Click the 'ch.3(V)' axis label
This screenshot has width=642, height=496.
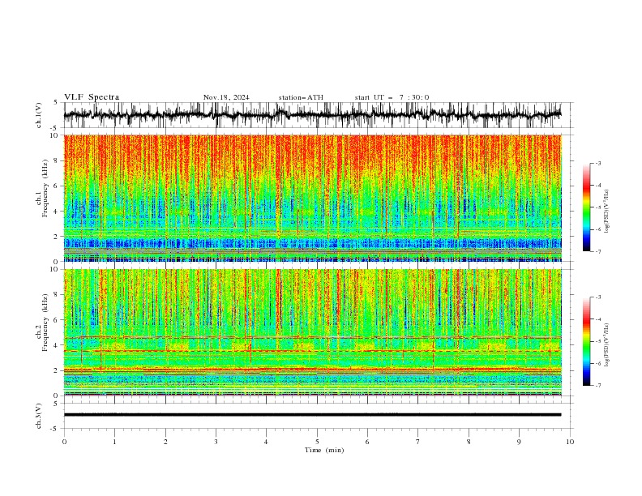tap(39, 416)
